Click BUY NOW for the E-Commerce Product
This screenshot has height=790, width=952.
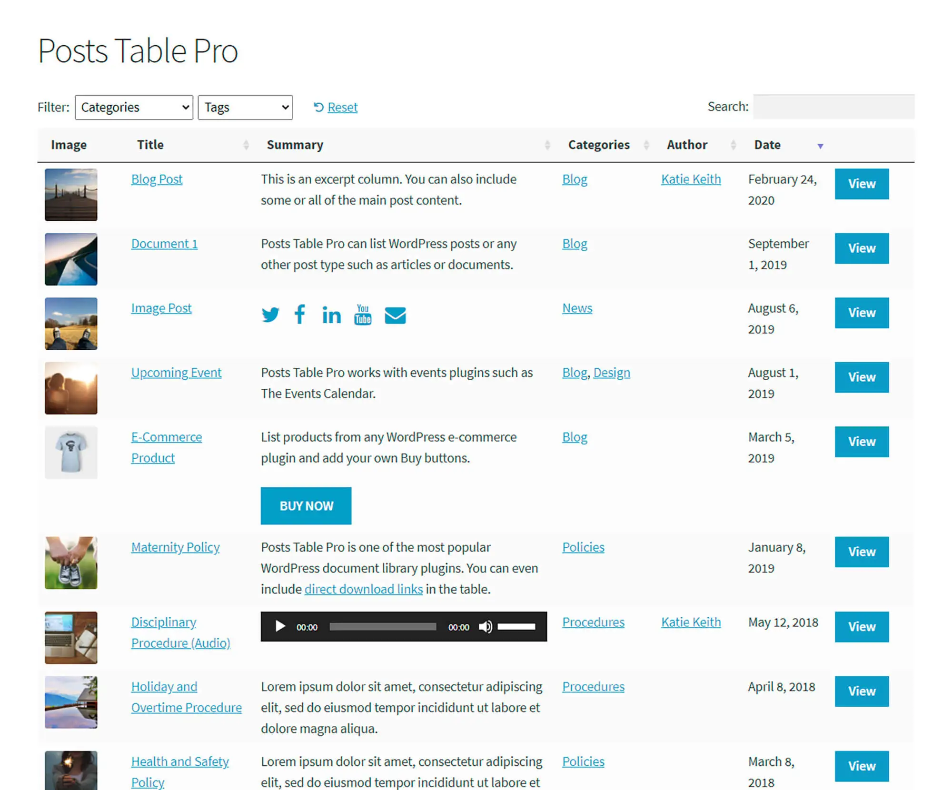306,505
